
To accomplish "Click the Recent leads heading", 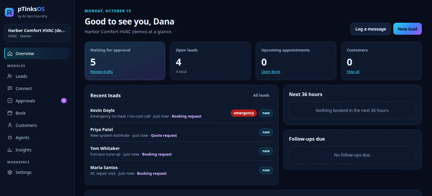I will 106,96.
